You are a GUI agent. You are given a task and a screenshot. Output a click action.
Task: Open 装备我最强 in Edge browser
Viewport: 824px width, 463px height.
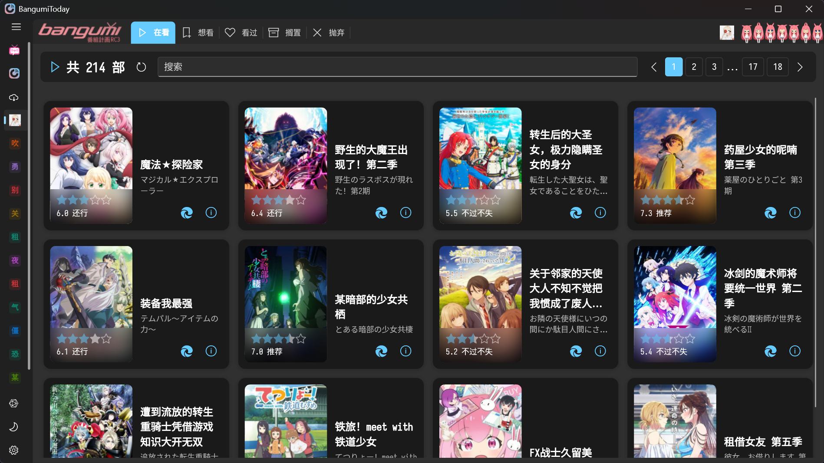click(x=187, y=351)
